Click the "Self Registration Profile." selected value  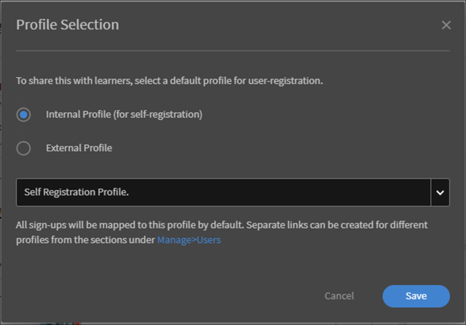click(x=76, y=192)
